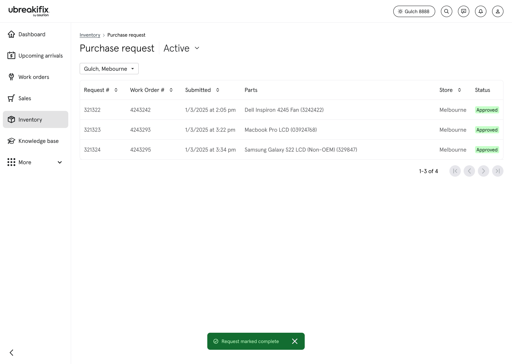Collapse the sidebar with back arrow
Screen dimensions: 512x364
[11, 353]
